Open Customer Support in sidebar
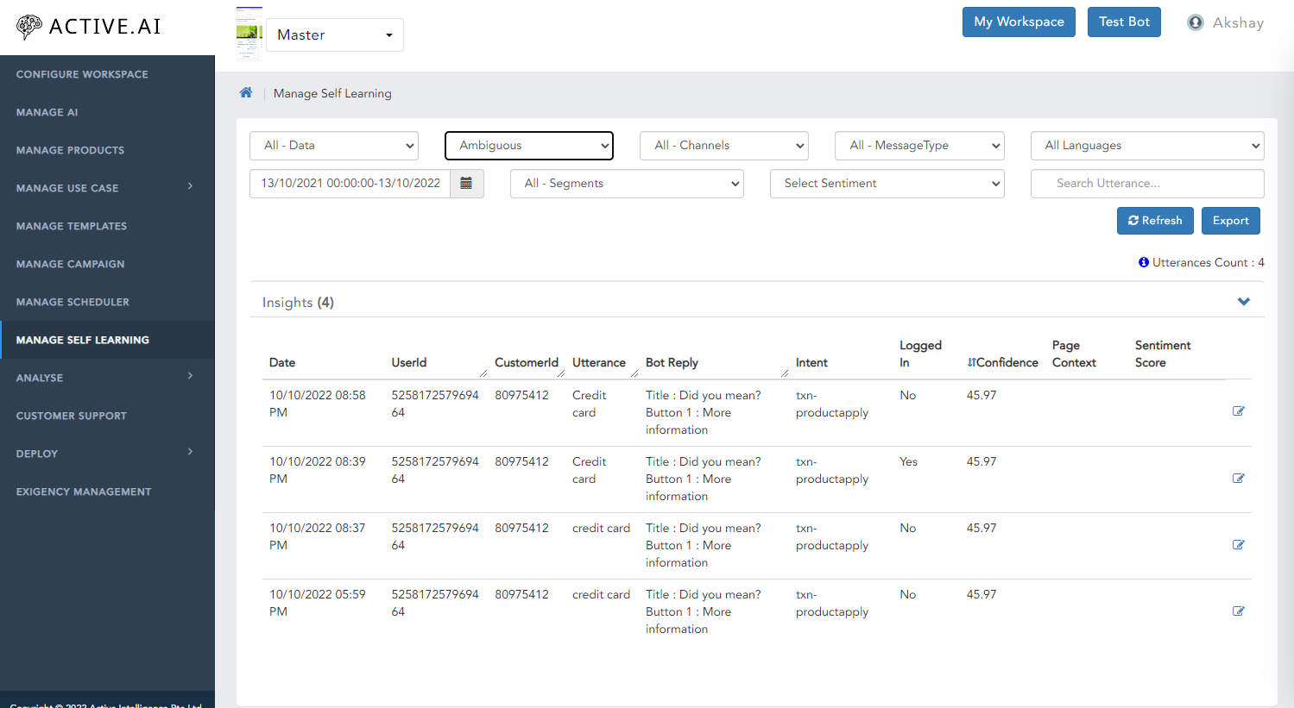Screen dimensions: 1294x708 click(107, 416)
